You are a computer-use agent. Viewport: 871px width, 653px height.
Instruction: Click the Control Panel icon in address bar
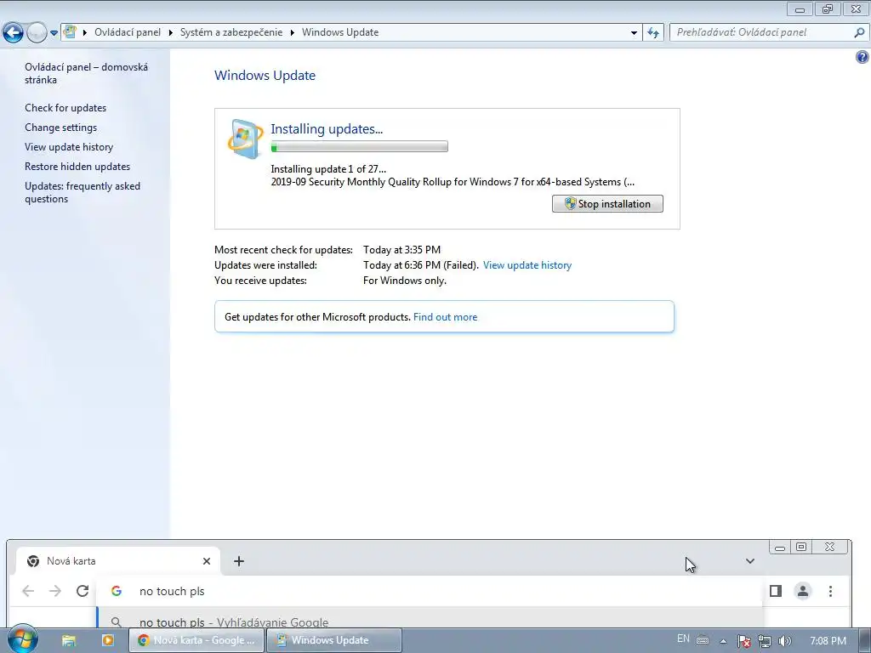point(70,31)
